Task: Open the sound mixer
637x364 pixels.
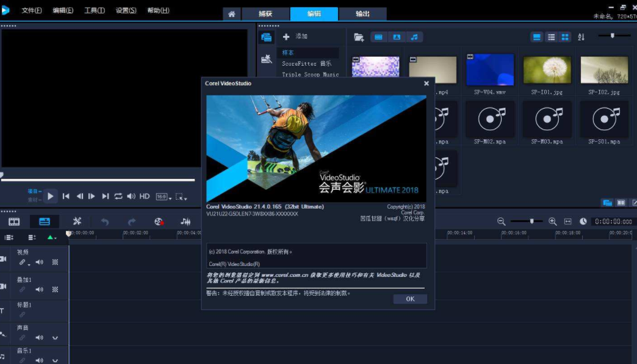Action: 185,222
